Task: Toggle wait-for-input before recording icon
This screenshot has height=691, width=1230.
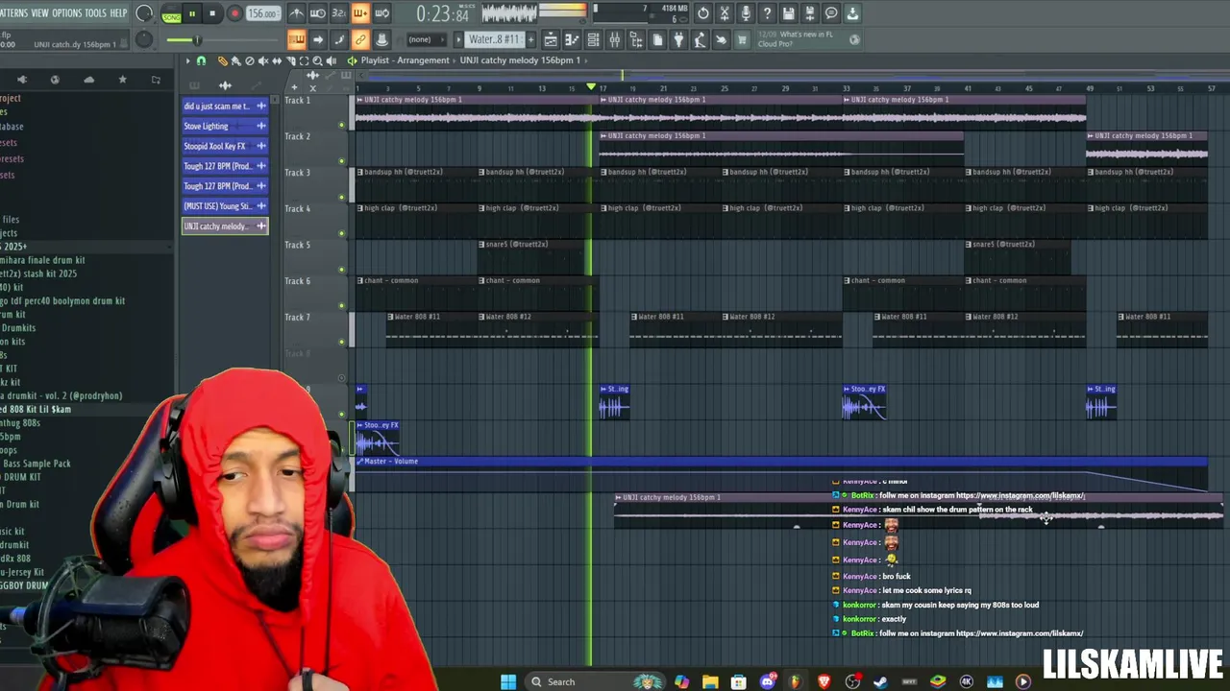Action: click(x=318, y=13)
